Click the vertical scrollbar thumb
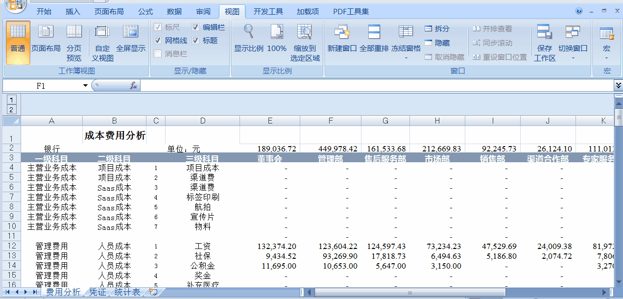 [619, 119]
